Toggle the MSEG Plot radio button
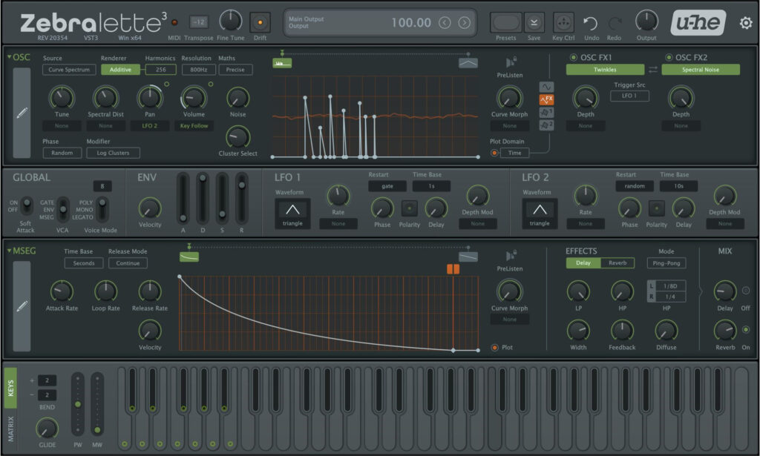760x456 pixels. pos(495,347)
